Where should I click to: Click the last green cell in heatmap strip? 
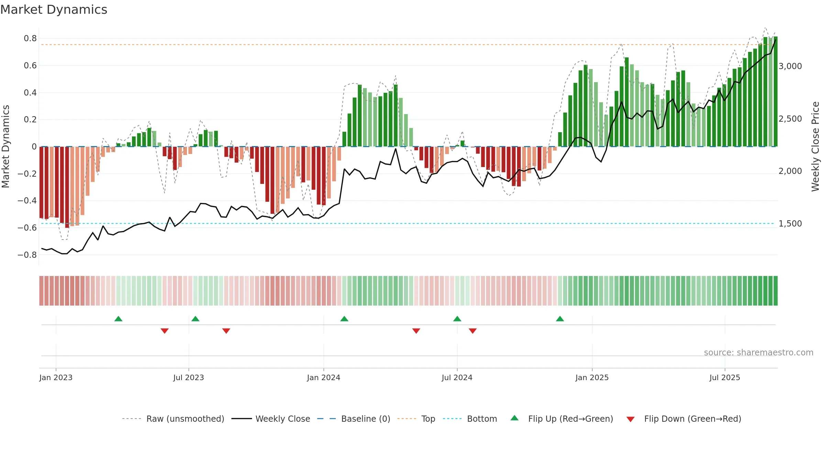(775, 291)
